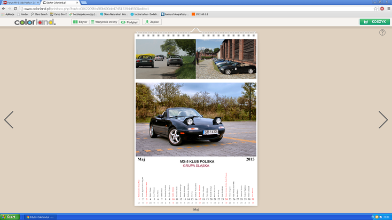This screenshot has width=392, height=220.
Task: Click the red Opera-style extension icon
Action: coord(382,9)
